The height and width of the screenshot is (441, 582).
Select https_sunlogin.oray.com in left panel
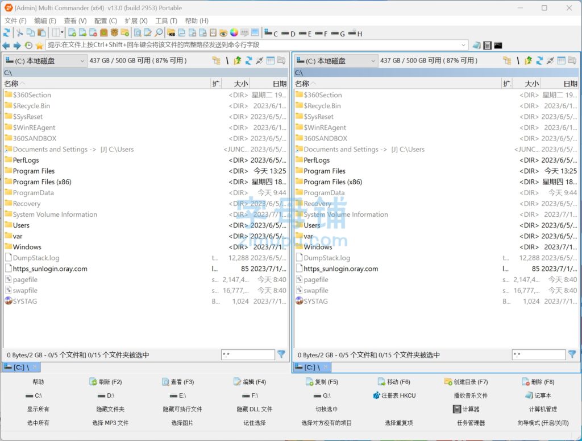pyautogui.click(x=145, y=269)
